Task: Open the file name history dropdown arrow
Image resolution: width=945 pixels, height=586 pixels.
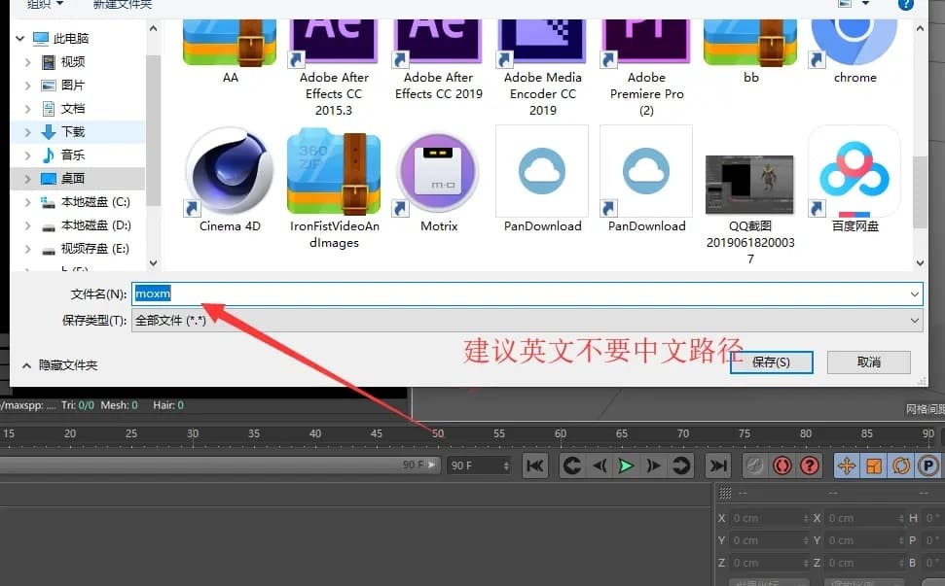Action: tap(914, 293)
